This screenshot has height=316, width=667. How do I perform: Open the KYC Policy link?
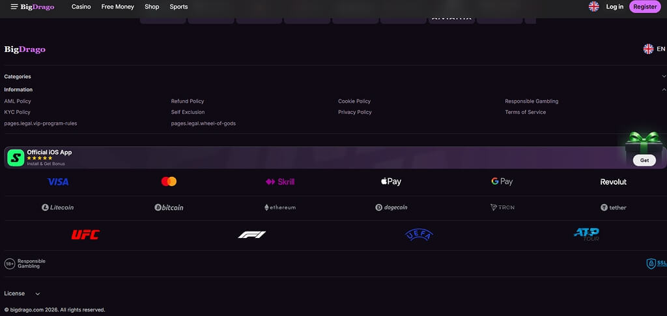coord(17,112)
